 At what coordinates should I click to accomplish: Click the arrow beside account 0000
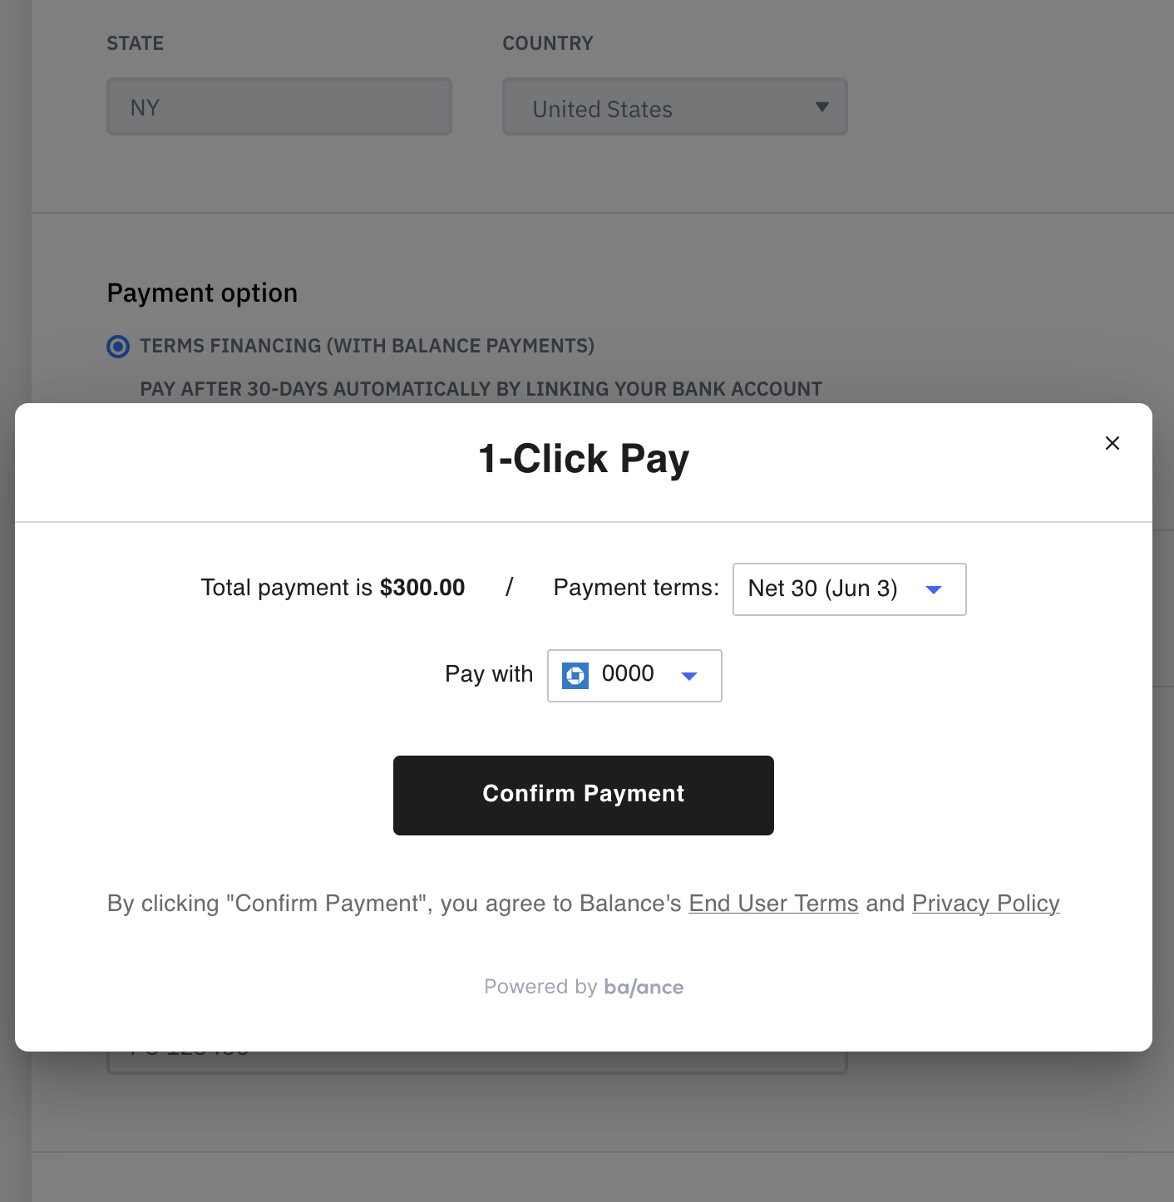pyautogui.click(x=688, y=676)
